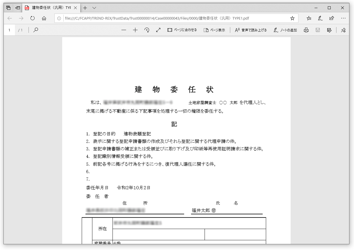Select line 1 登記の目的 建物表題登記

pos(119,134)
